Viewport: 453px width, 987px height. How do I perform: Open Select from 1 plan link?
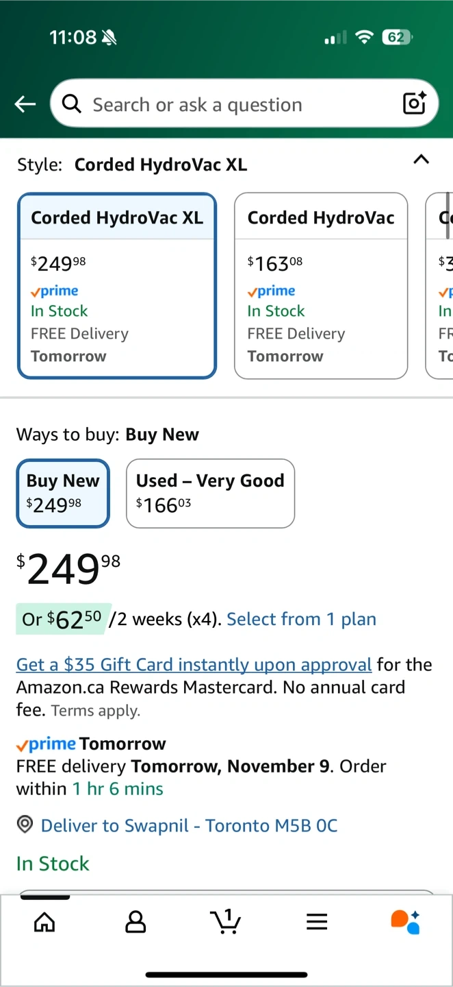[301, 620]
